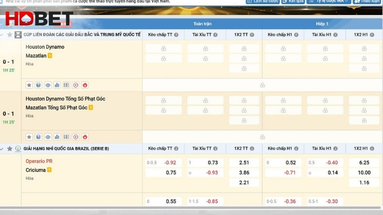Image resolution: width=383 pixels, height=215 pixels.
Task: Select first-half over odds -0.40
Action: coord(325,163)
